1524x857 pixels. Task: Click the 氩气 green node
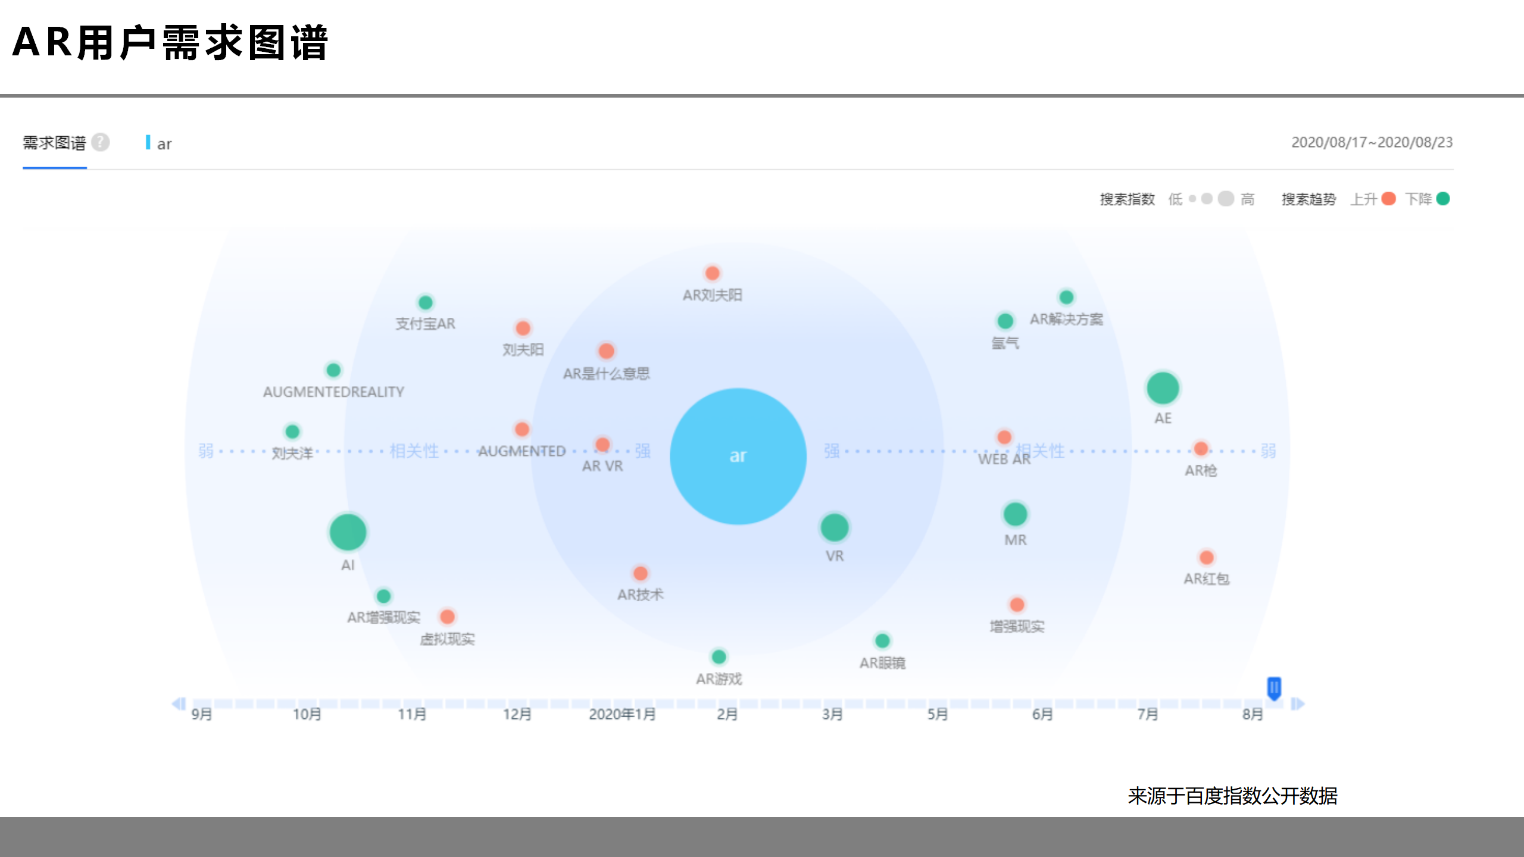[x=1005, y=321]
